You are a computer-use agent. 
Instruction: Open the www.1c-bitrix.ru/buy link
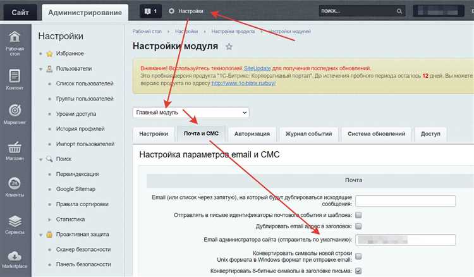[243, 83]
